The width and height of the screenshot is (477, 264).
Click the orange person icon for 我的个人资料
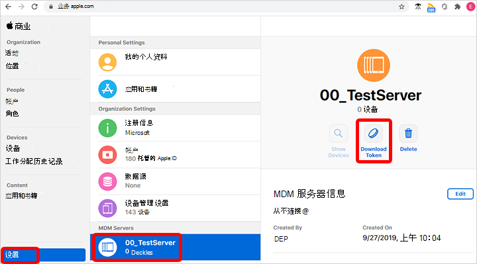107,62
